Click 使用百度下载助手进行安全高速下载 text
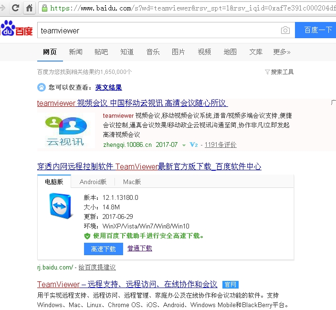 pyautogui.click(x=148, y=236)
